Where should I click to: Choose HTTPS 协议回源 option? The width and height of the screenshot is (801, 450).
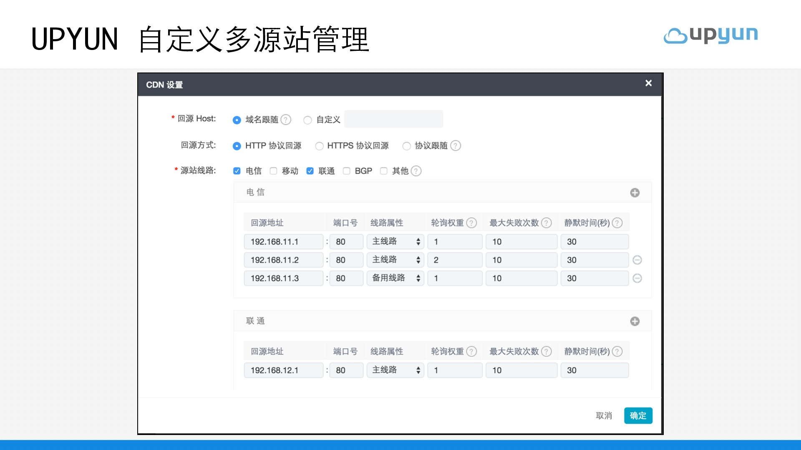320,146
